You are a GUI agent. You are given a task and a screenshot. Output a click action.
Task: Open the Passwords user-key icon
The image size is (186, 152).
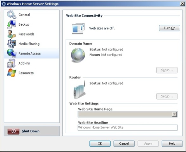tap(11, 34)
